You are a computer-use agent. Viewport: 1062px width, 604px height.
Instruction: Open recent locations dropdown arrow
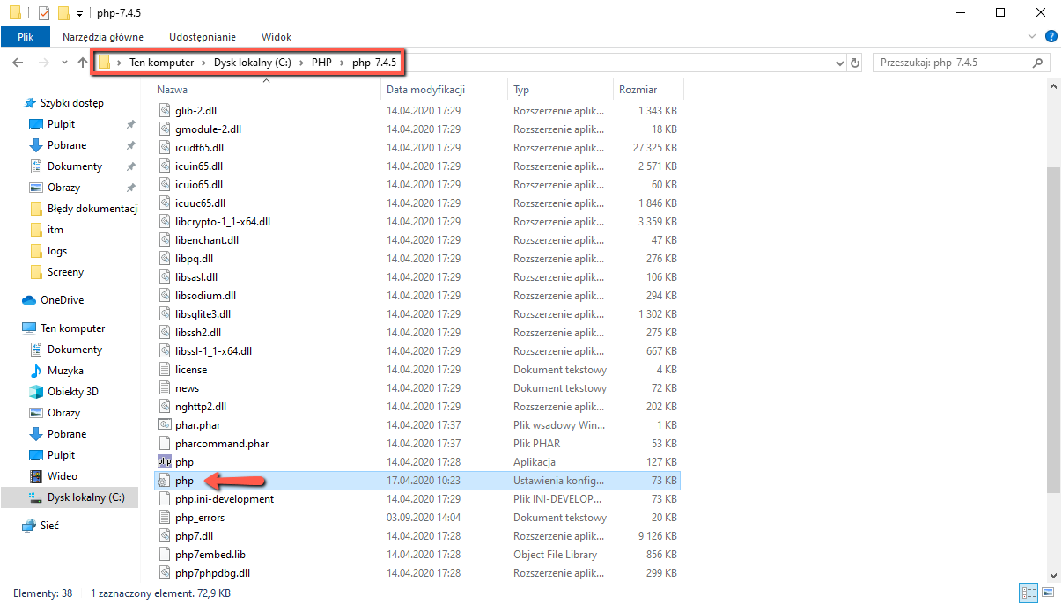click(x=64, y=63)
